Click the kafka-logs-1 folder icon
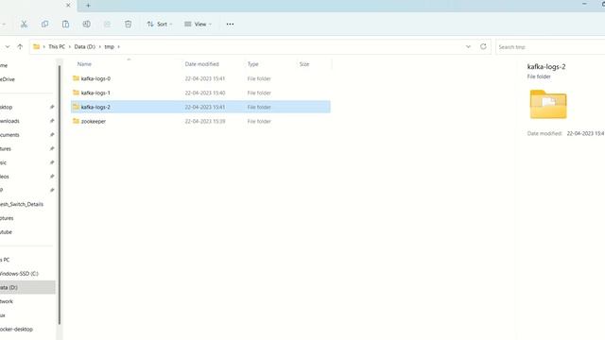 [x=76, y=93]
